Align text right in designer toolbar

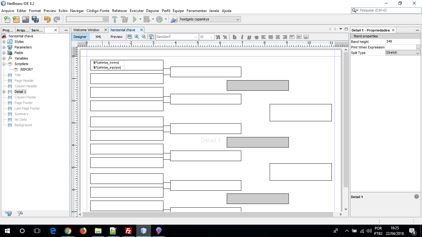tap(285, 37)
